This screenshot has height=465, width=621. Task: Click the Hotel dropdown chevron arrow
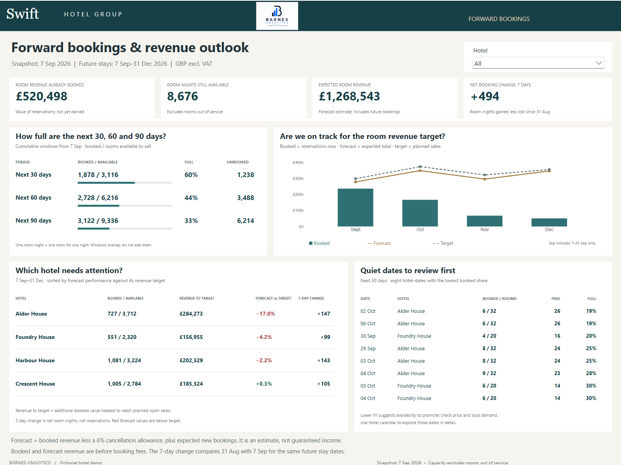coord(598,63)
